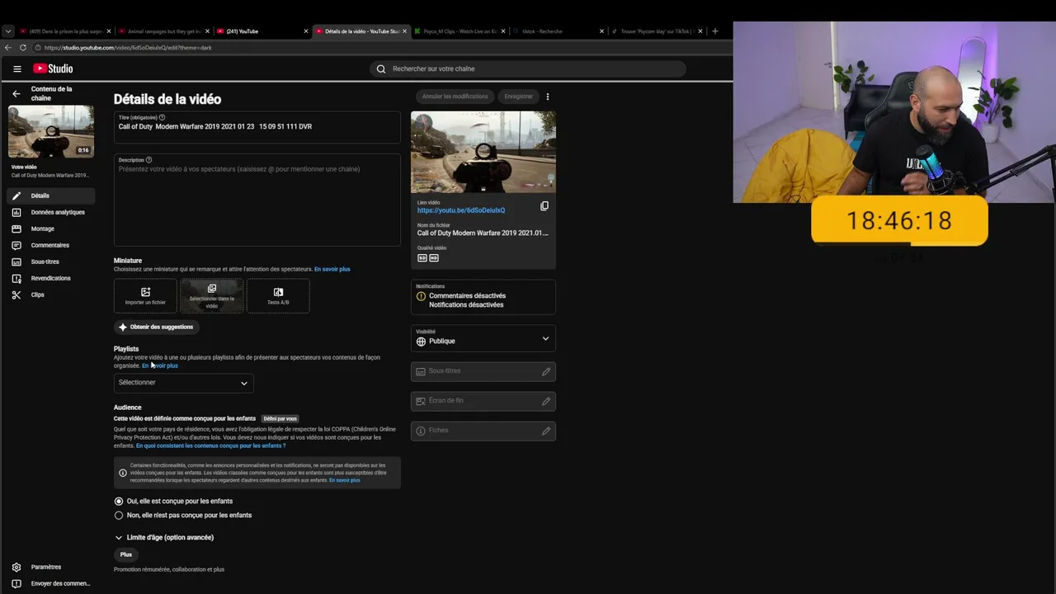
Task: Copy the video link with the copy icon
Action: 544,206
